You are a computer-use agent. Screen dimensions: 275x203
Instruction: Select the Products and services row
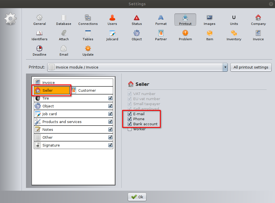(62, 122)
